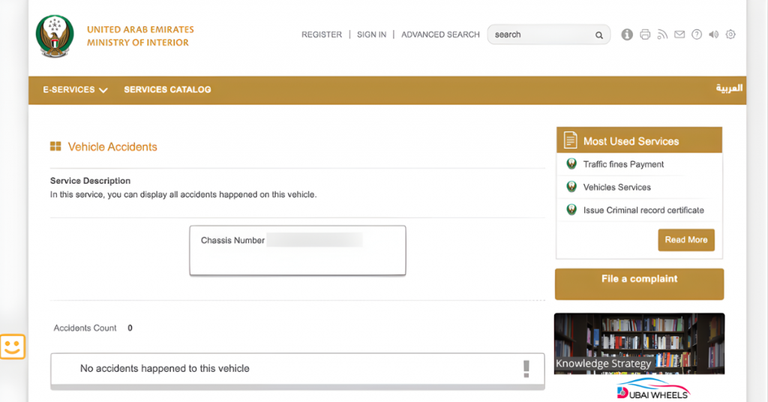Click the emblem beside Issue Criminal record certificate

pyautogui.click(x=571, y=209)
